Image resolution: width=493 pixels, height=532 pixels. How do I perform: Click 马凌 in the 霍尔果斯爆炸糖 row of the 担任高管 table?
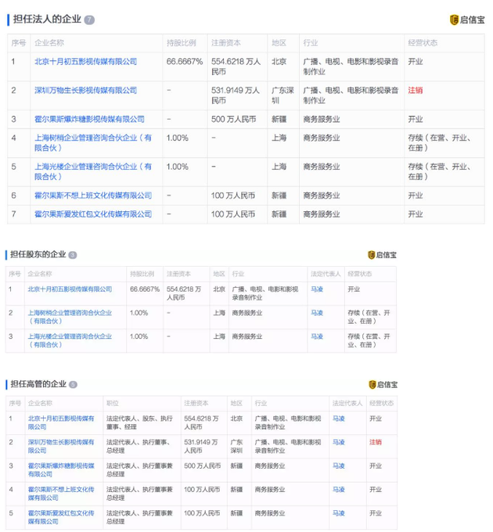[x=339, y=465]
